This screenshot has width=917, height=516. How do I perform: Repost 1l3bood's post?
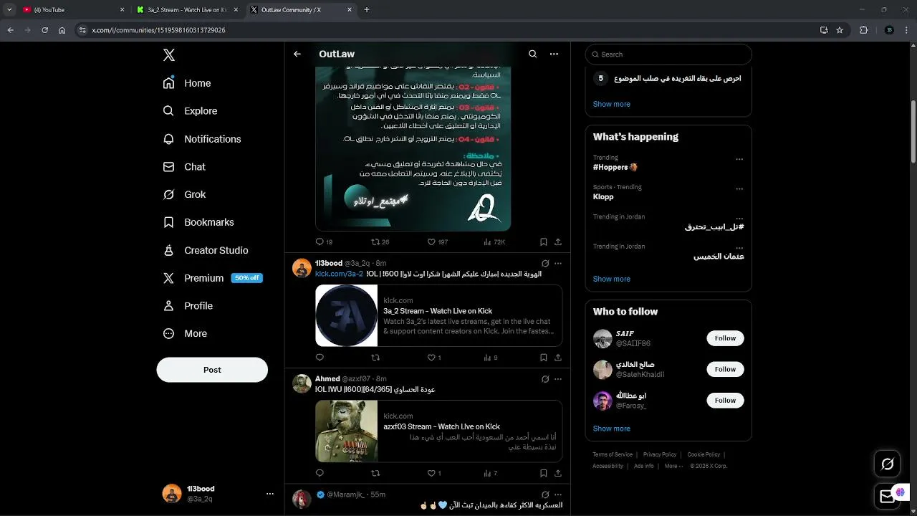click(x=375, y=358)
